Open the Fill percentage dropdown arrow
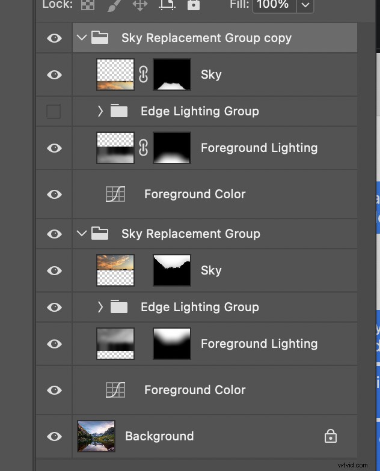Screen dimensions: 380x471 point(305,5)
